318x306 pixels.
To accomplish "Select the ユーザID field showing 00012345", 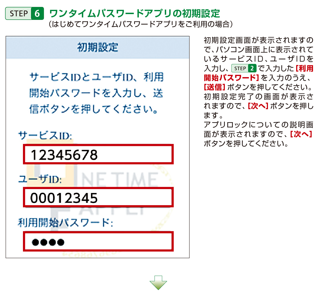I will click(x=98, y=198).
